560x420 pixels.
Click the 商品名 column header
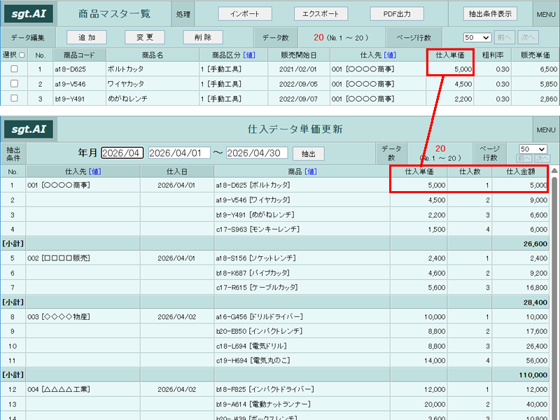153,55
